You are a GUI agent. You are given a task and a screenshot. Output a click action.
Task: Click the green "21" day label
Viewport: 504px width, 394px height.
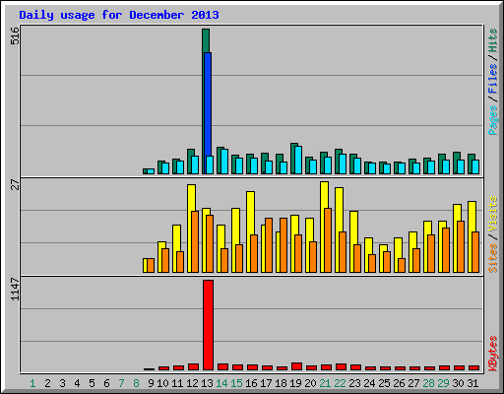pyautogui.click(x=325, y=383)
